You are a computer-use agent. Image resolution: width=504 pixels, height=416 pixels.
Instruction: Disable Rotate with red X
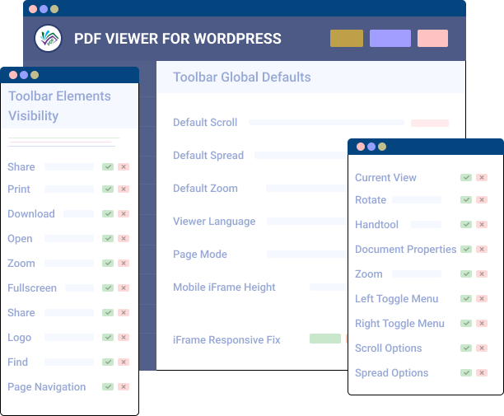(x=482, y=199)
